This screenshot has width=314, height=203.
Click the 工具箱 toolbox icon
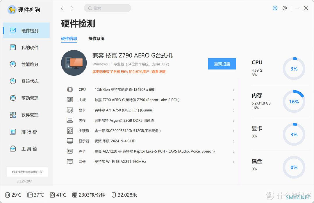[x=13, y=149]
